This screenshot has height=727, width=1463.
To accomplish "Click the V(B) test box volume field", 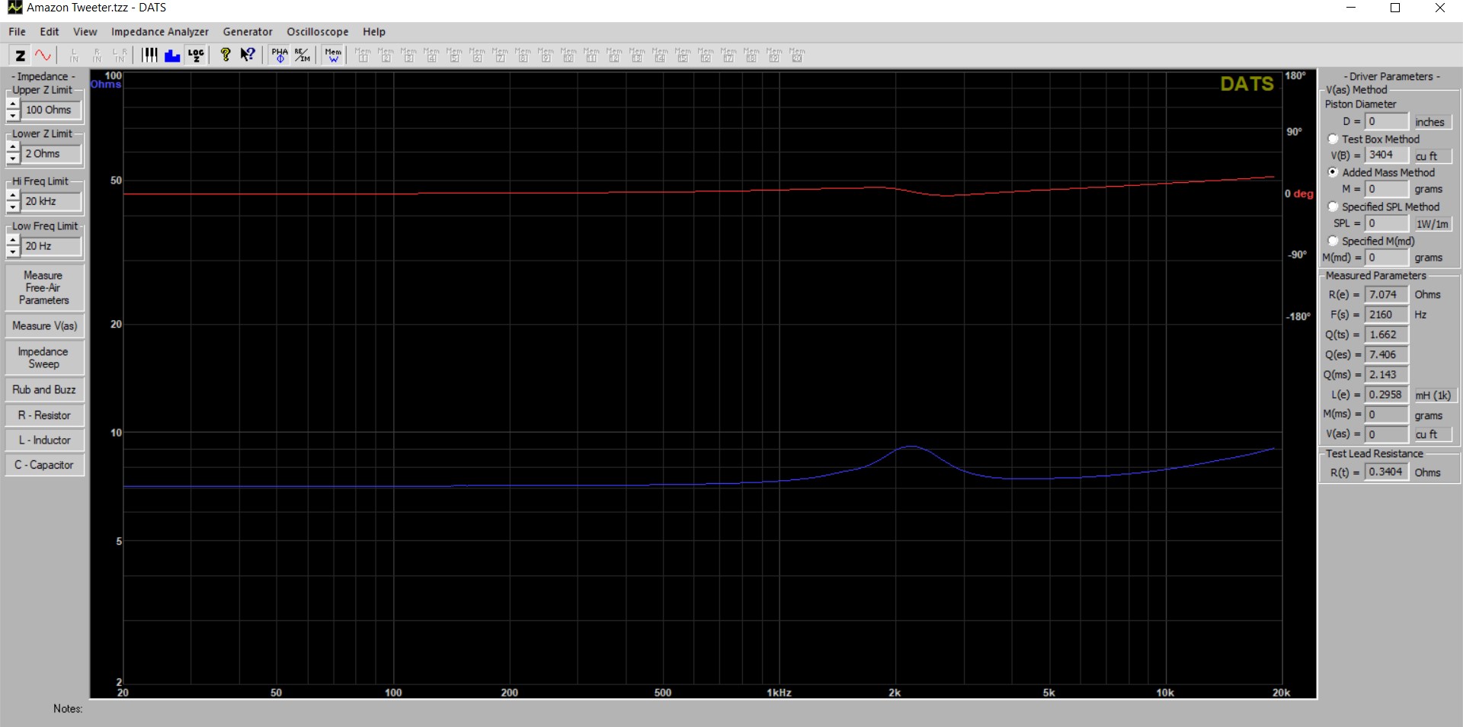I will pyautogui.click(x=1386, y=155).
